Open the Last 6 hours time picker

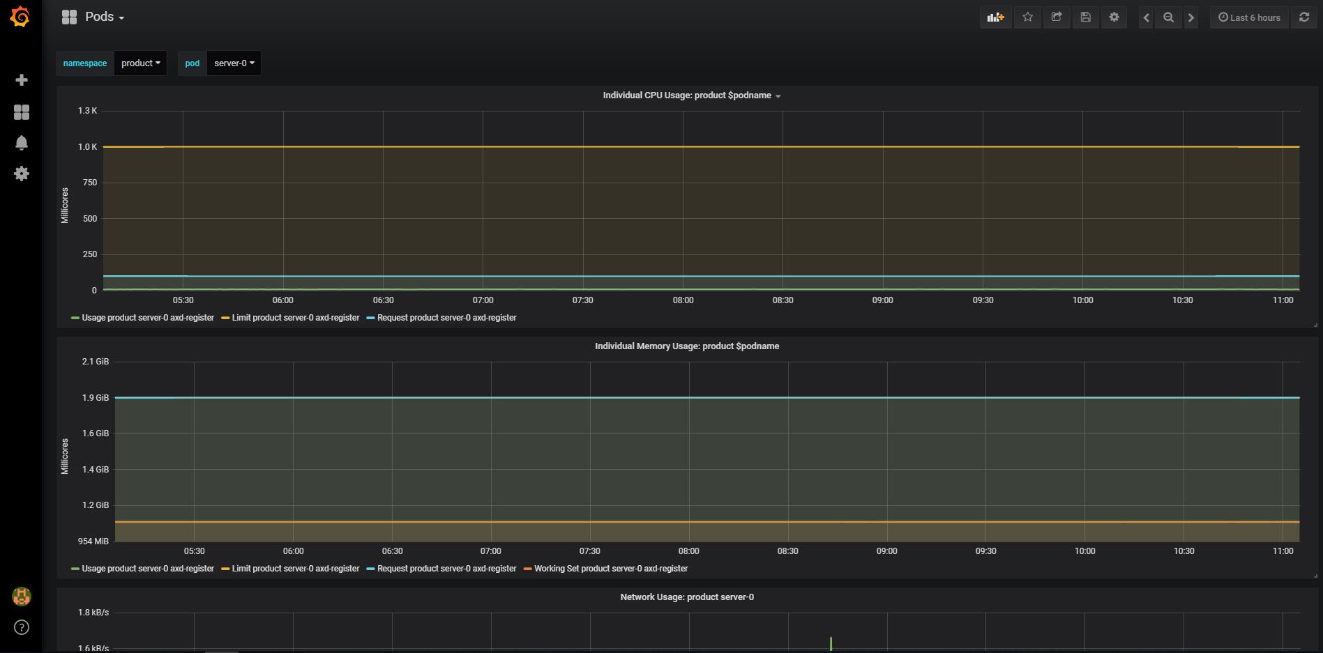point(1249,17)
